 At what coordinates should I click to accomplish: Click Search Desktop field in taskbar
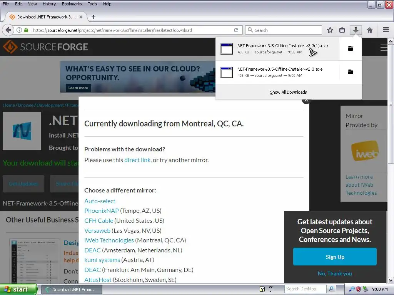point(305,289)
